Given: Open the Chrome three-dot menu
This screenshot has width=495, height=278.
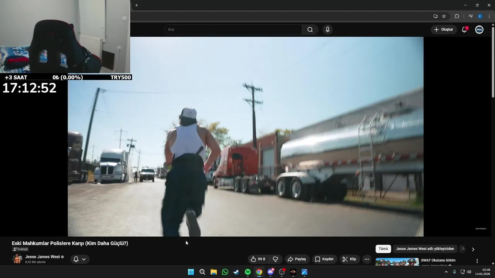Looking at the screenshot, I should (x=489, y=16).
